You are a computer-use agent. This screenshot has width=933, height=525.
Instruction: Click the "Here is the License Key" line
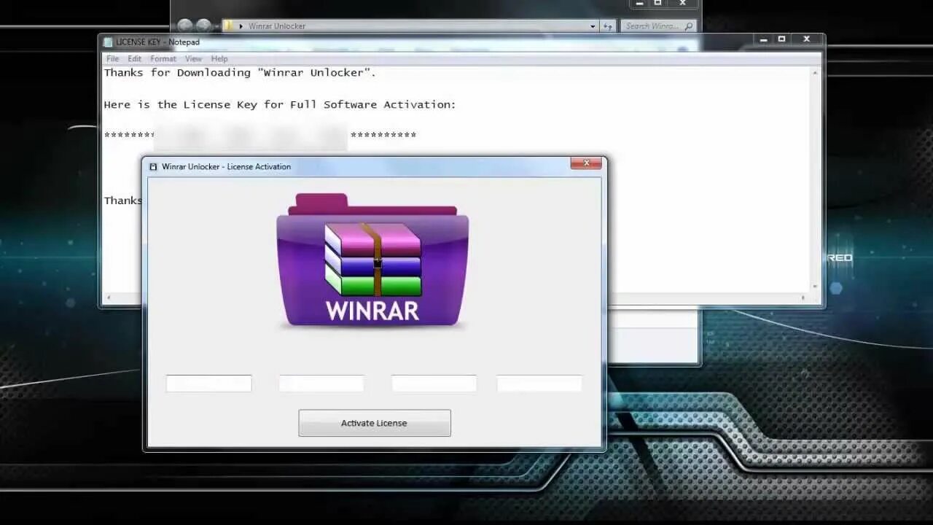280,105
